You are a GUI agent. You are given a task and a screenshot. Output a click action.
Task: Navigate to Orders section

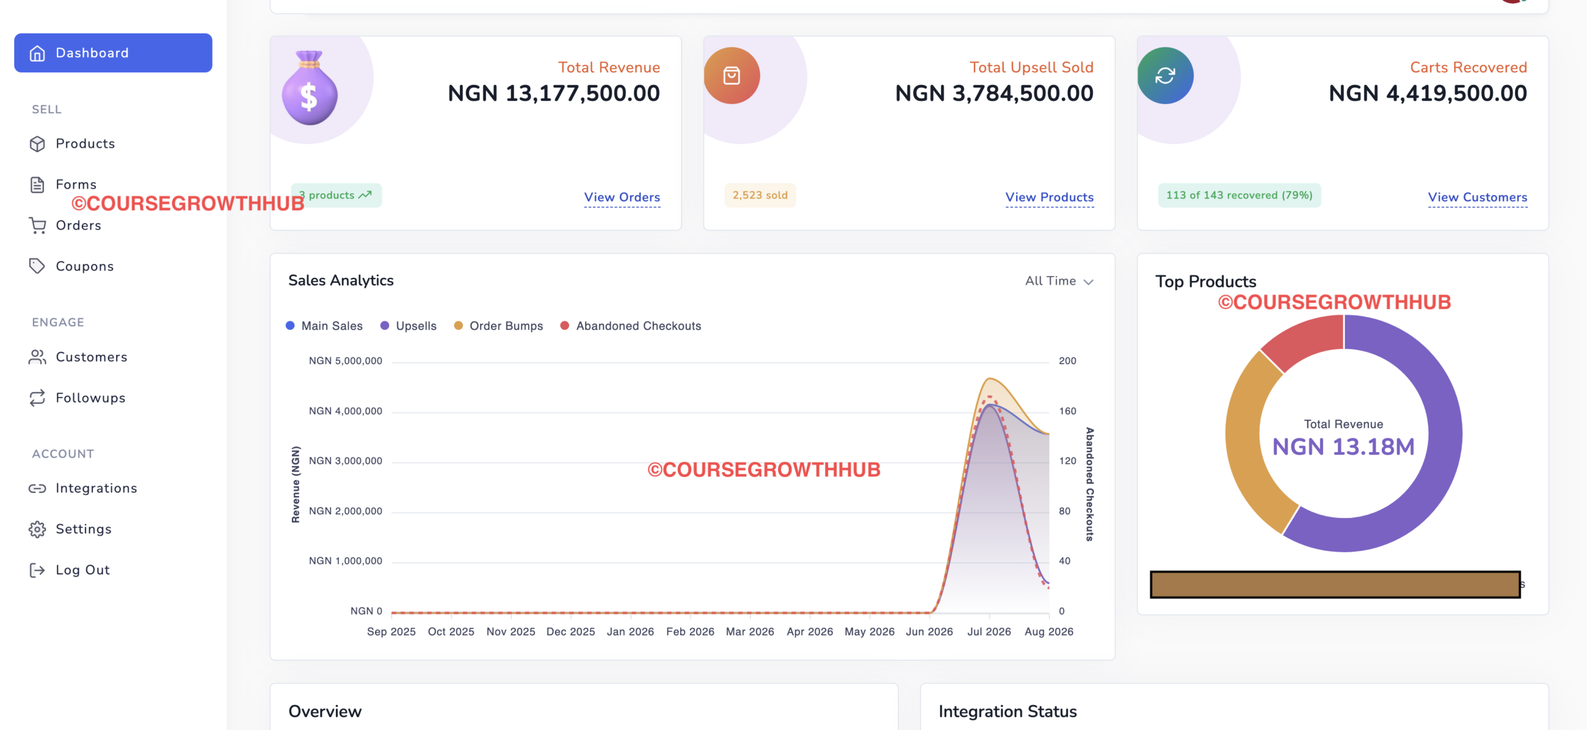(x=79, y=226)
